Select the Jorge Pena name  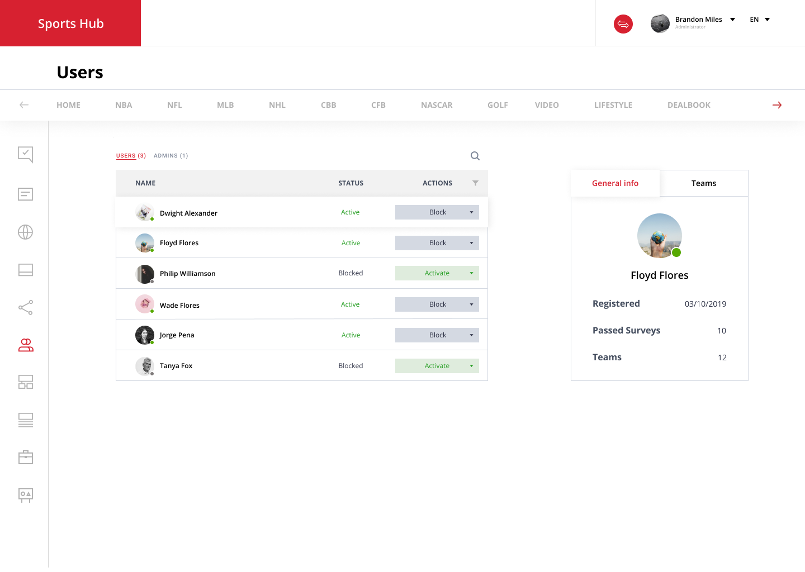pyautogui.click(x=177, y=335)
